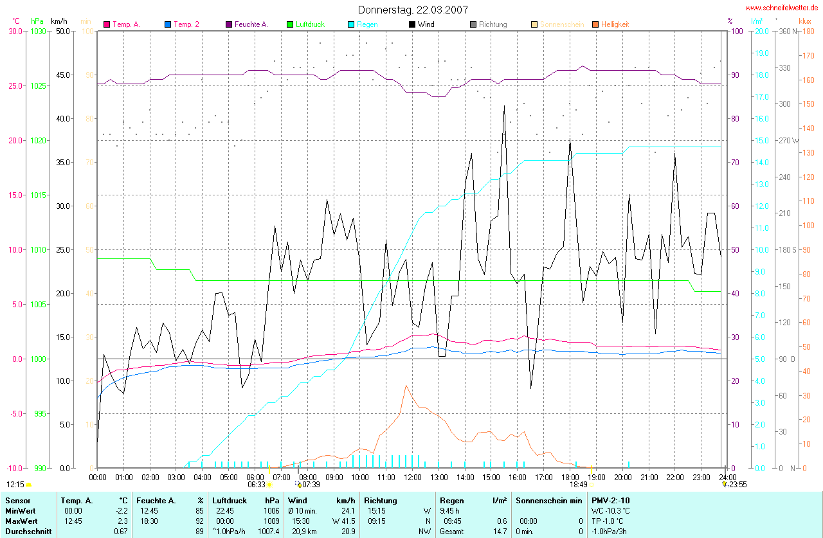
Task: Click the average direction NW
Action: [425, 532]
